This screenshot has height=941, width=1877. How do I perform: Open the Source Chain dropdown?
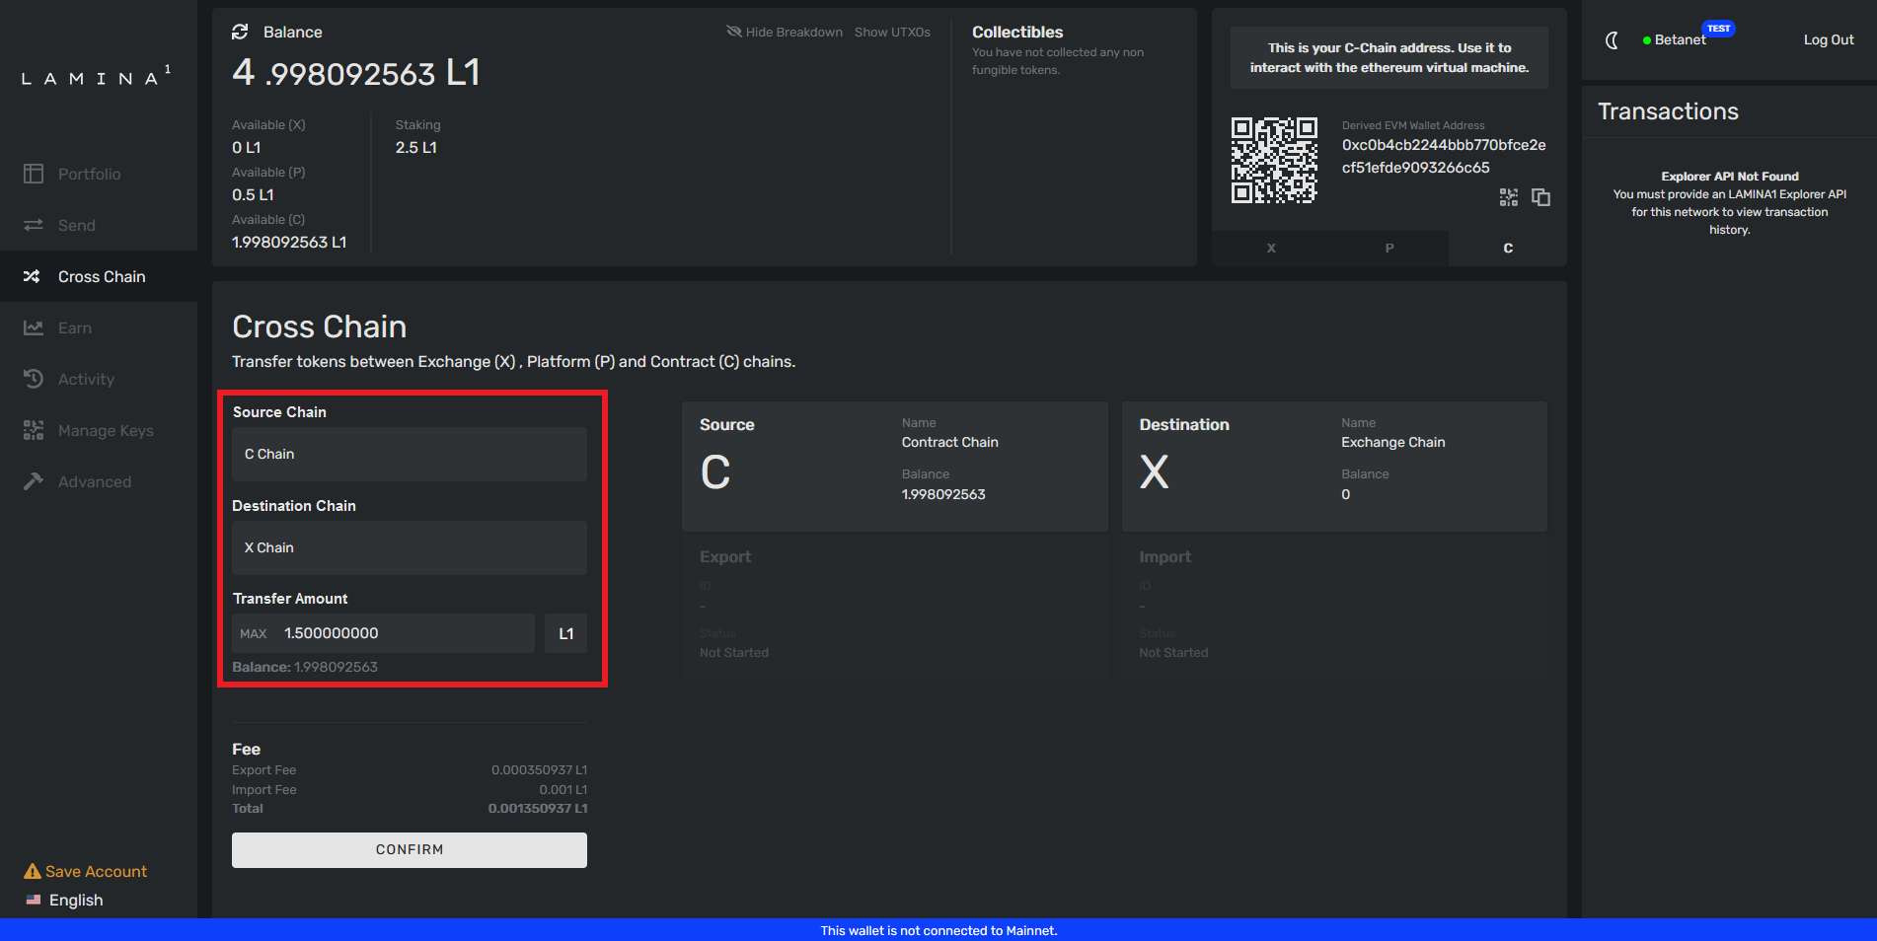click(409, 454)
